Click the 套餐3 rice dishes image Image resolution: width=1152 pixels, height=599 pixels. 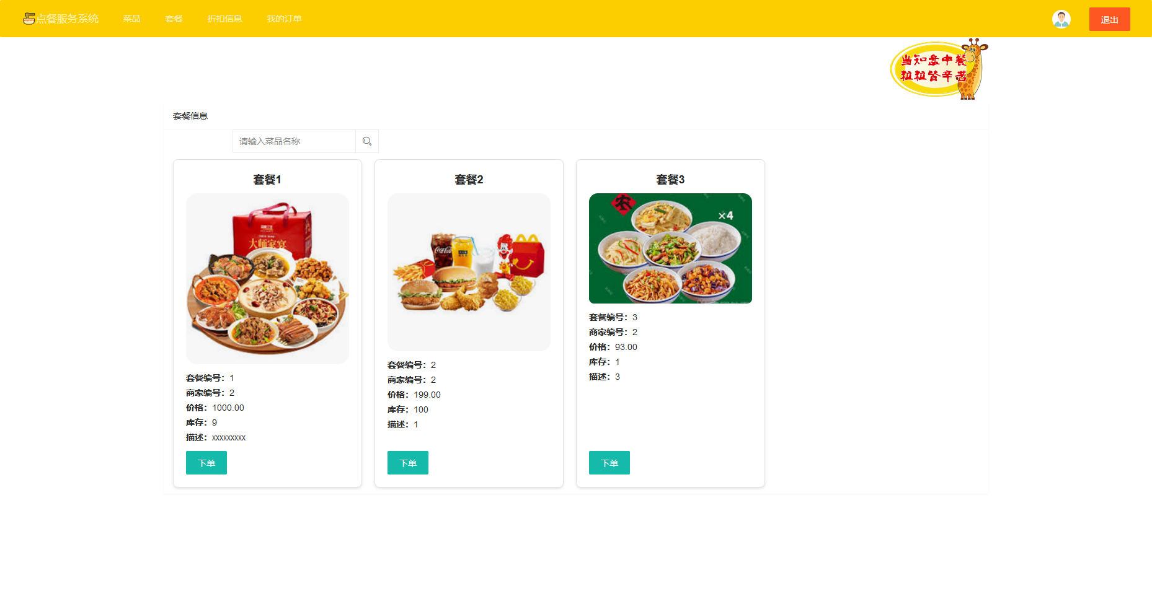[x=670, y=248]
